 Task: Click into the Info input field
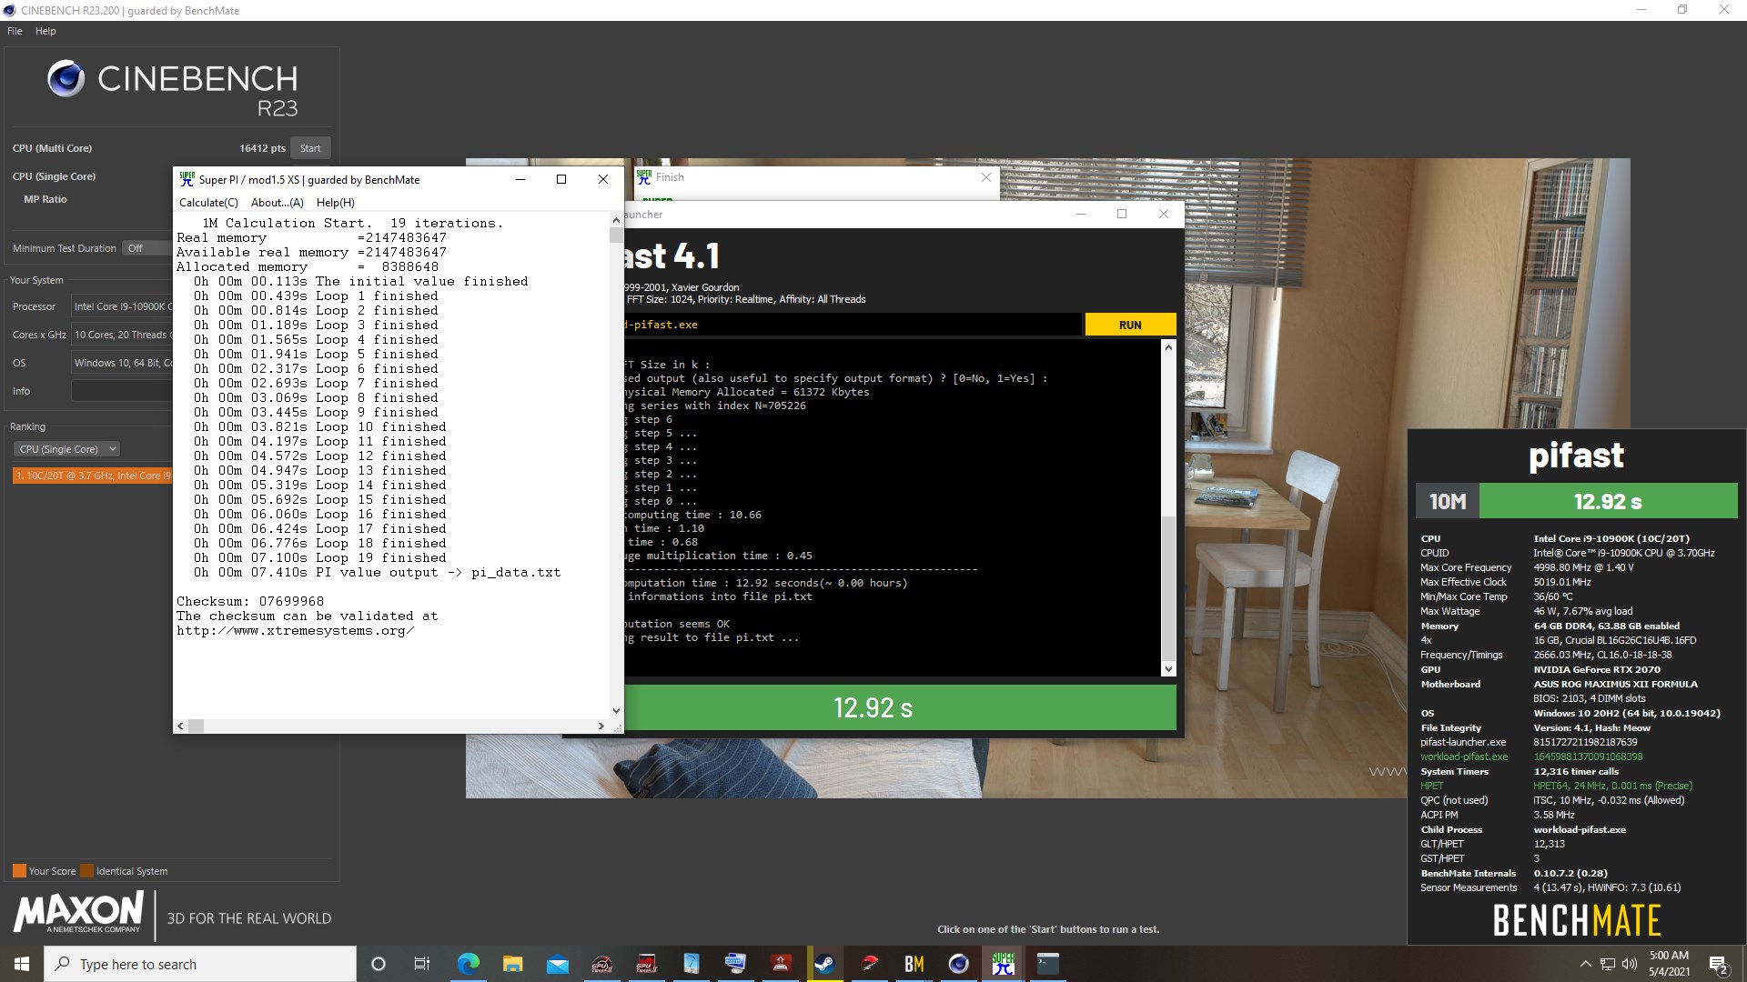122,391
